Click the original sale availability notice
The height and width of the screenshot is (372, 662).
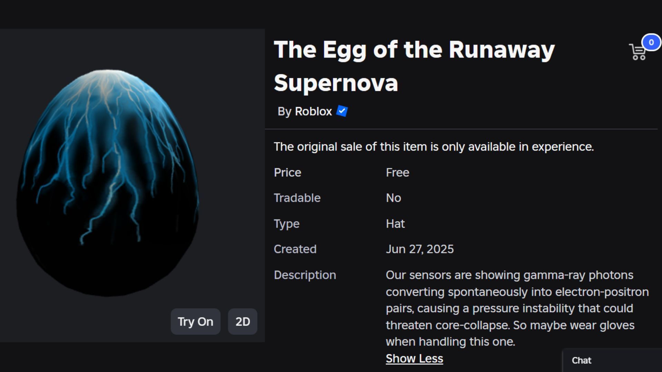pos(433,147)
